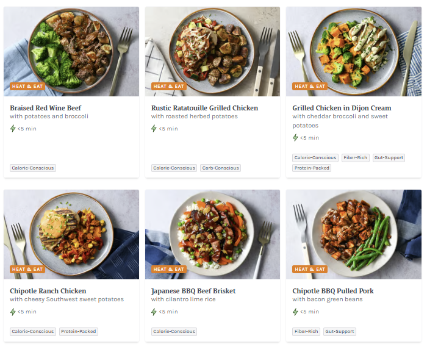Click lightning icon on Braised Red Wine Beef
Image resolution: width=427 pixels, height=347 pixels.
click(13, 129)
